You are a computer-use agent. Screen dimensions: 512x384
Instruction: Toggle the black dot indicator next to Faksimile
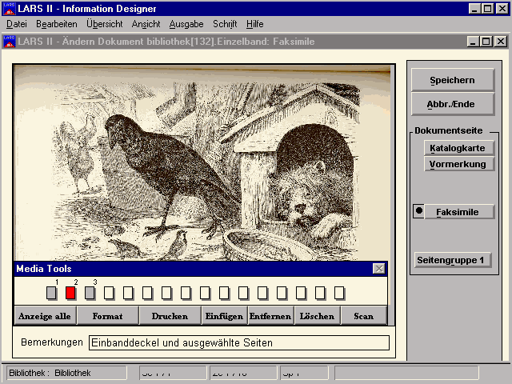pos(419,211)
